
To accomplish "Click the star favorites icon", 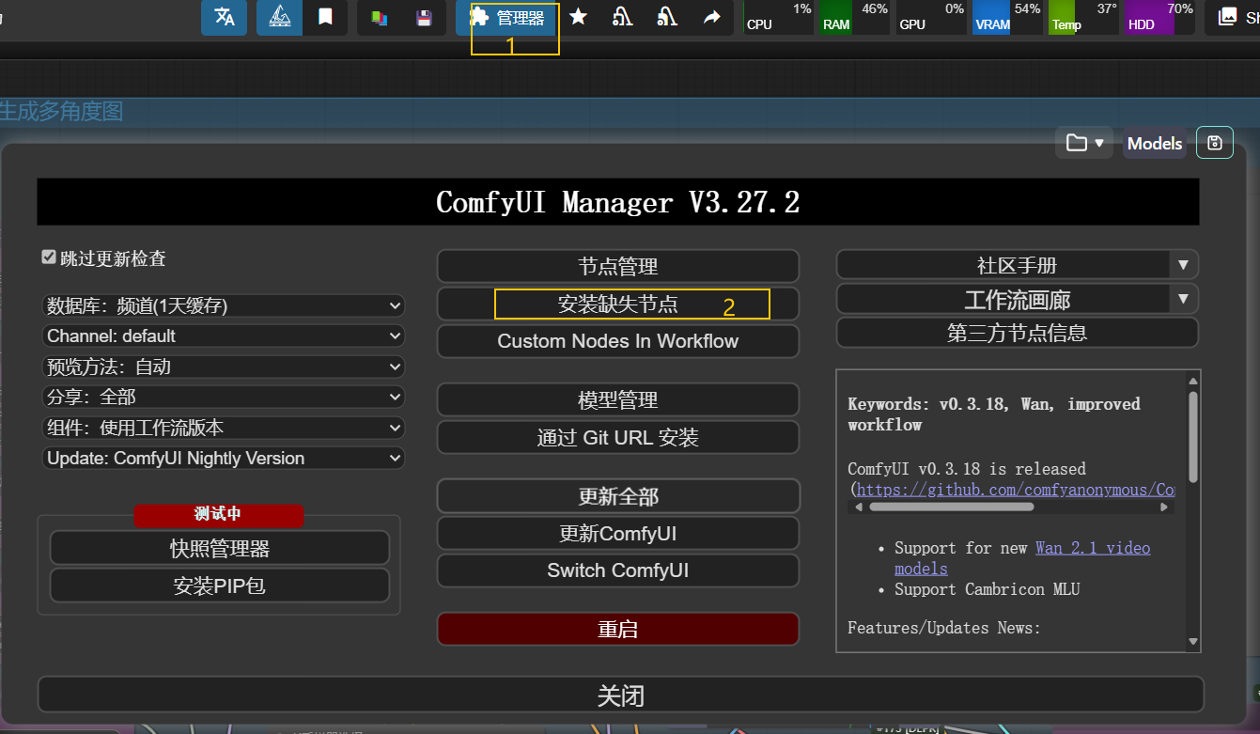I will [578, 17].
